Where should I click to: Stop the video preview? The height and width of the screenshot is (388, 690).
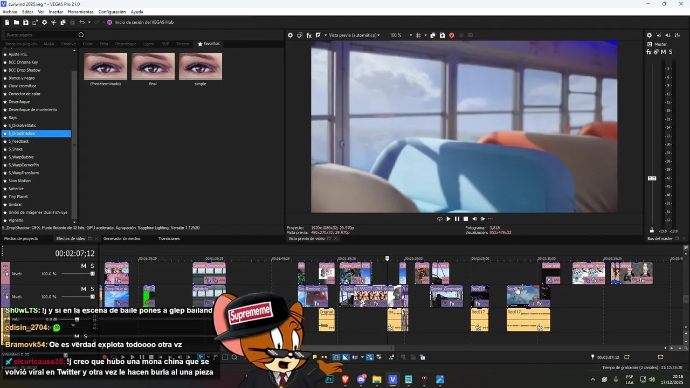point(465,219)
